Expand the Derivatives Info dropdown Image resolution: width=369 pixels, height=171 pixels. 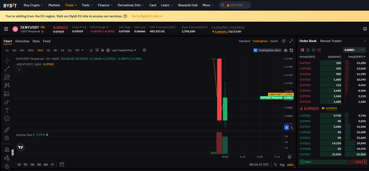131,5
